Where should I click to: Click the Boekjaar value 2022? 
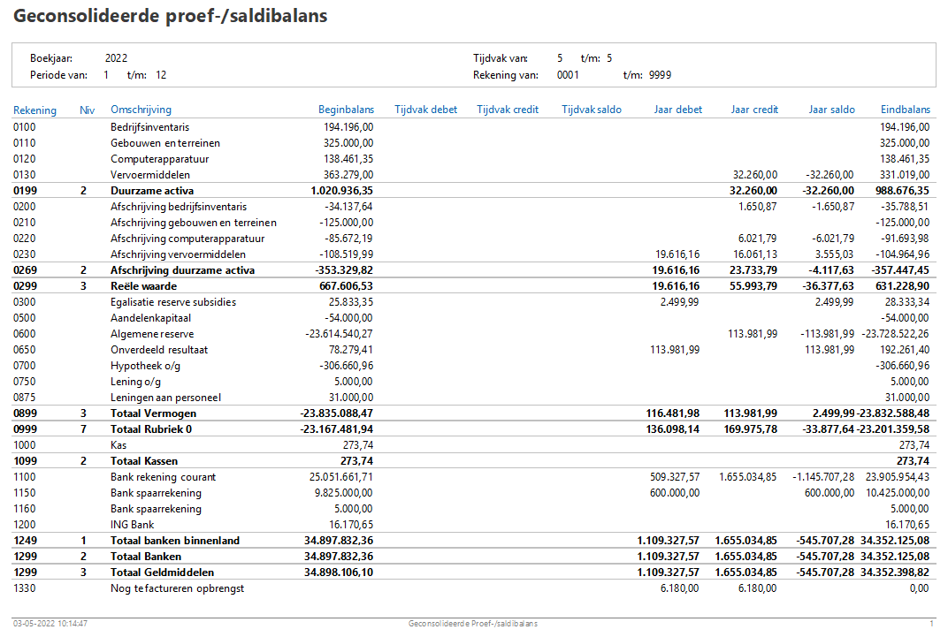point(116,58)
